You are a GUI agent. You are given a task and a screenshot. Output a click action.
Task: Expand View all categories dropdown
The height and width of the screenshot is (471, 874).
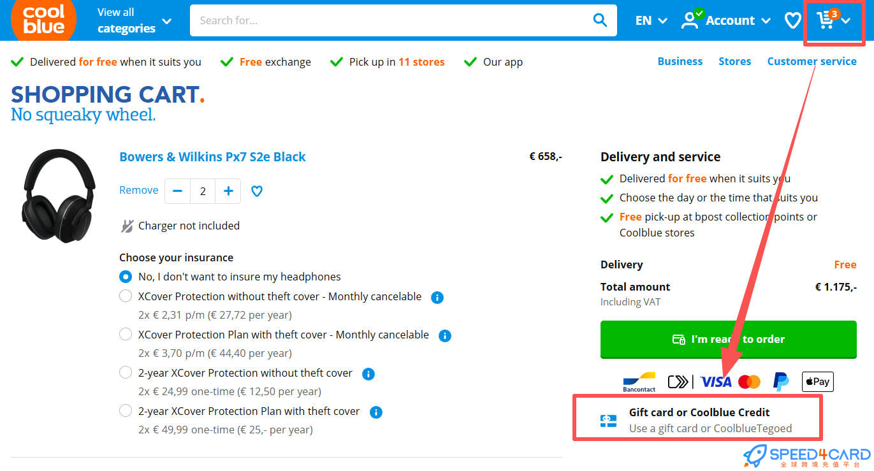(x=134, y=20)
